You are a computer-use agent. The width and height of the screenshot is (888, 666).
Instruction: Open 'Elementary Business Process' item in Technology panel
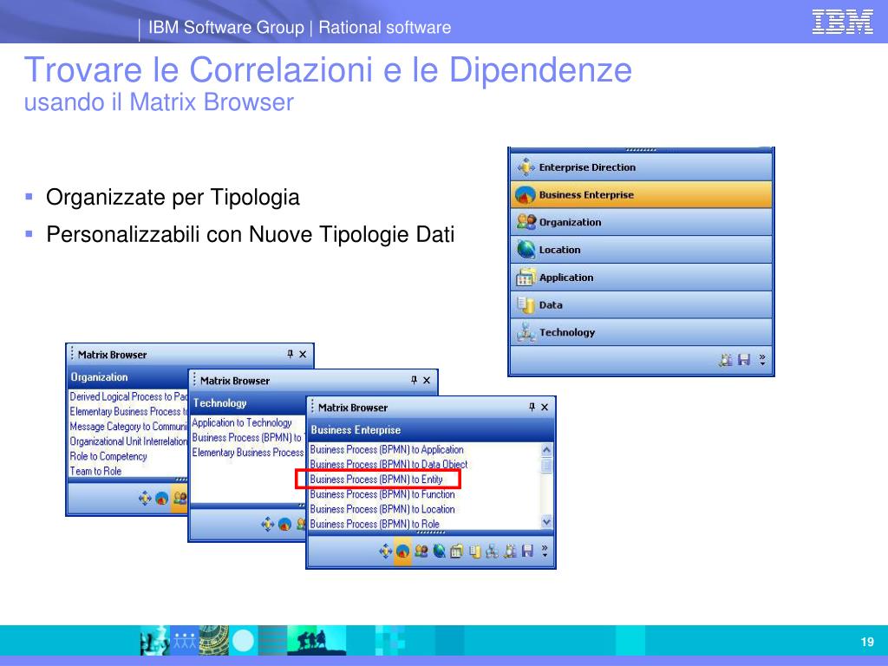click(x=248, y=453)
